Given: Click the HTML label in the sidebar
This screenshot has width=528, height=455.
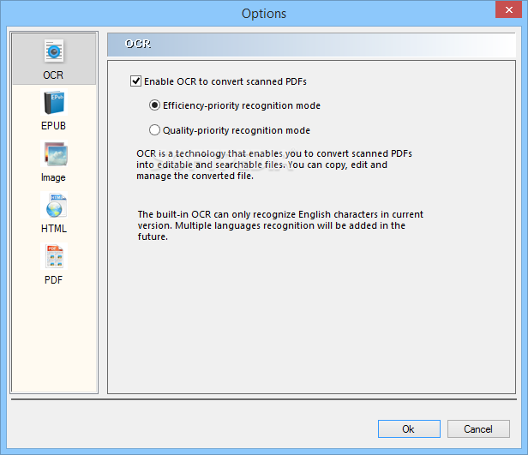Looking at the screenshot, I should click(x=54, y=229).
